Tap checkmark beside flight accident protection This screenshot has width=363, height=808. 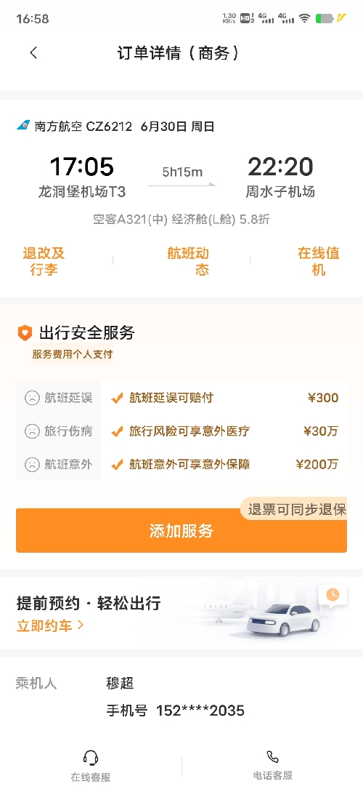(x=117, y=465)
